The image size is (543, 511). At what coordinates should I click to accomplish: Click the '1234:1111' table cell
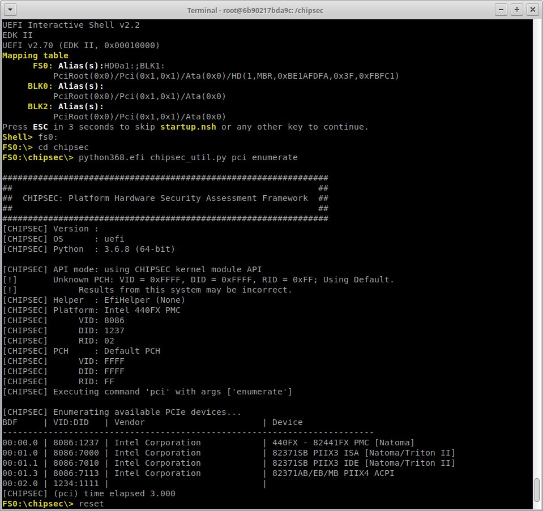(76, 484)
